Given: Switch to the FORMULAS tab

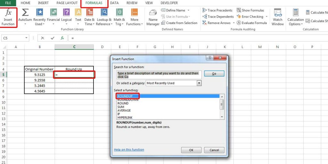Looking at the screenshot, I should coord(94,3).
